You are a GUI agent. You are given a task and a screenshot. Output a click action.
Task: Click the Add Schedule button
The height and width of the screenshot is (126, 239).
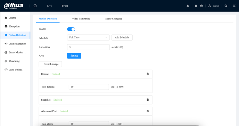122,37
